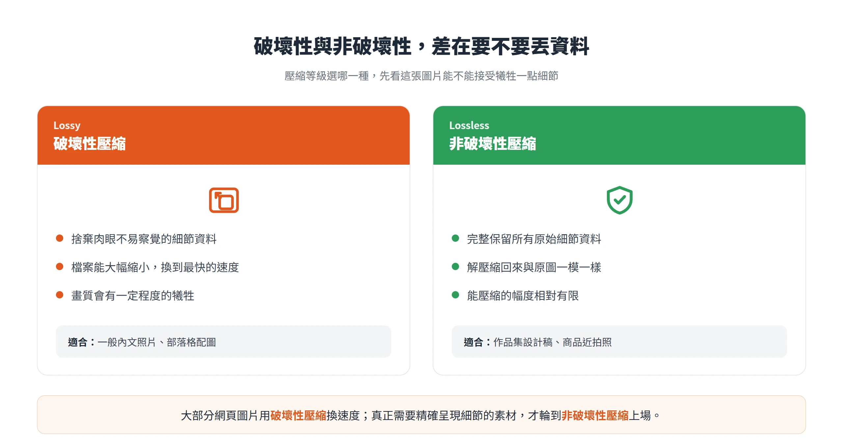Click the Lossless label in green header

[469, 125]
